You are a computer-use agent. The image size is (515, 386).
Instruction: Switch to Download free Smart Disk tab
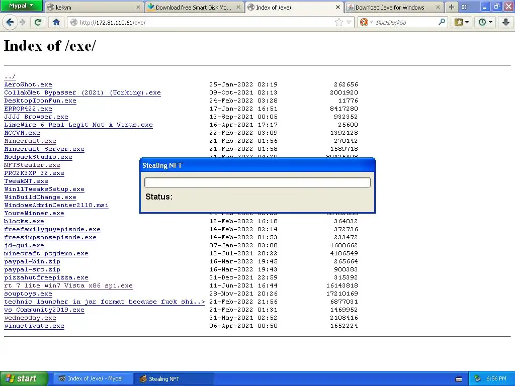194,7
